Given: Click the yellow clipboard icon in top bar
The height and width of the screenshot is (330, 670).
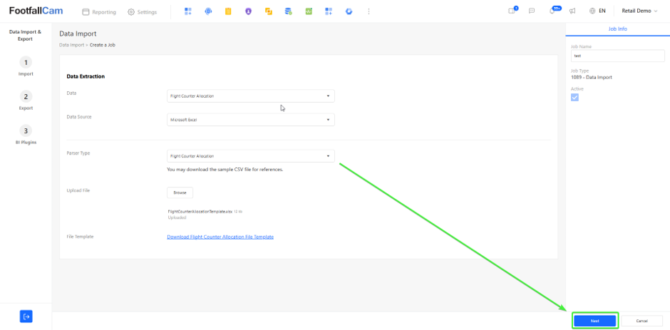Looking at the screenshot, I should tap(228, 11).
